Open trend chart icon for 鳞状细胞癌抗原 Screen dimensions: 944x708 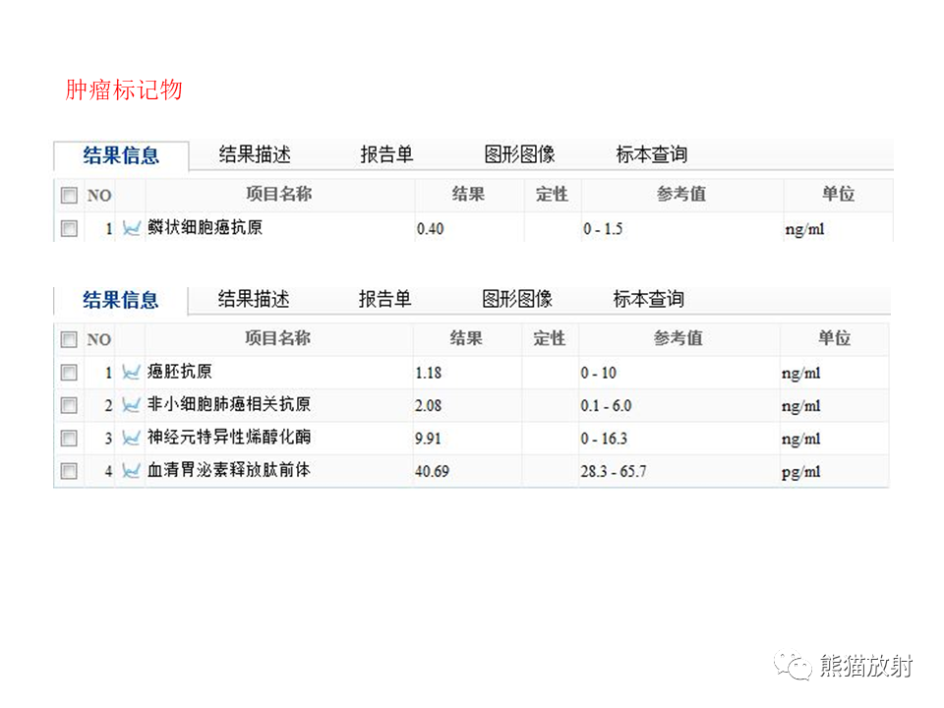click(x=131, y=228)
